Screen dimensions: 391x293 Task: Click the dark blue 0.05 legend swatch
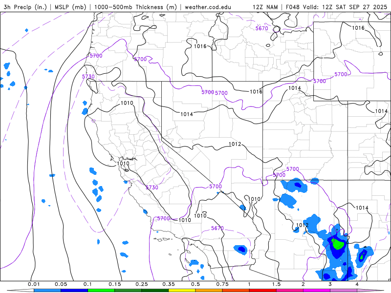coord(74,290)
